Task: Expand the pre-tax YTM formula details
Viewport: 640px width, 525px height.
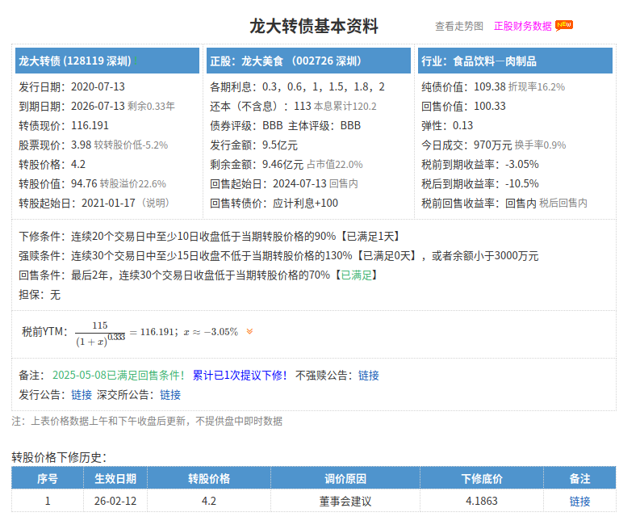Action: coord(249,331)
